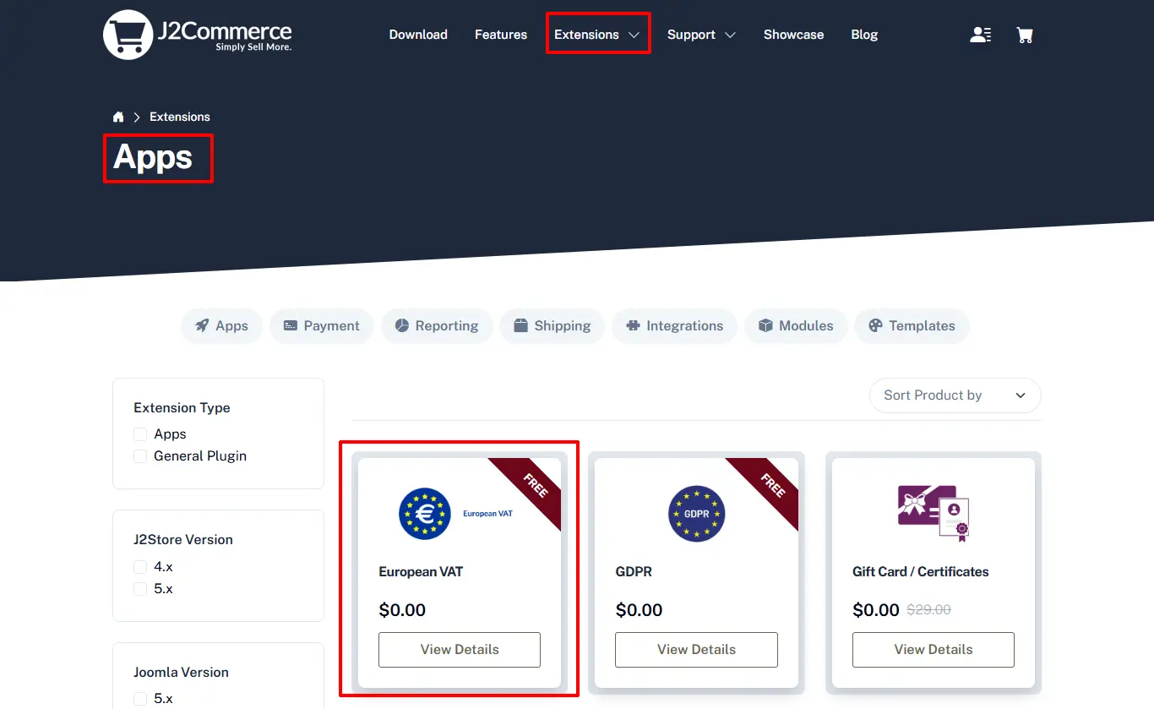Click the card icon on Payment pill
This screenshot has height=709, width=1154.
click(291, 325)
